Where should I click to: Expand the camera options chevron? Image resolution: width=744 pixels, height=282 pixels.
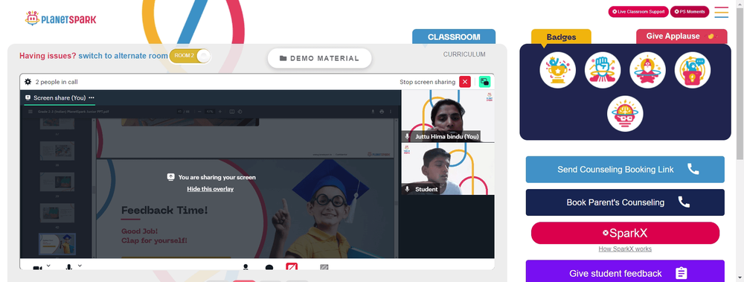pyautogui.click(x=48, y=266)
